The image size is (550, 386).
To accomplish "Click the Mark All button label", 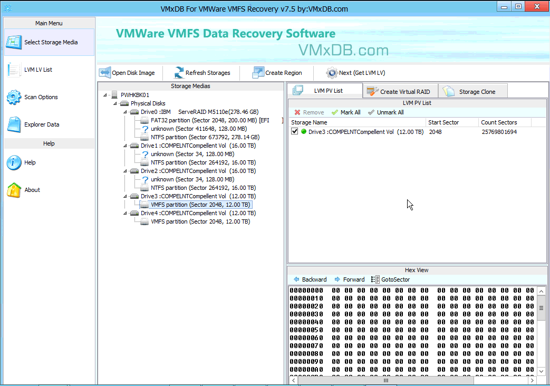I will click(x=351, y=112).
